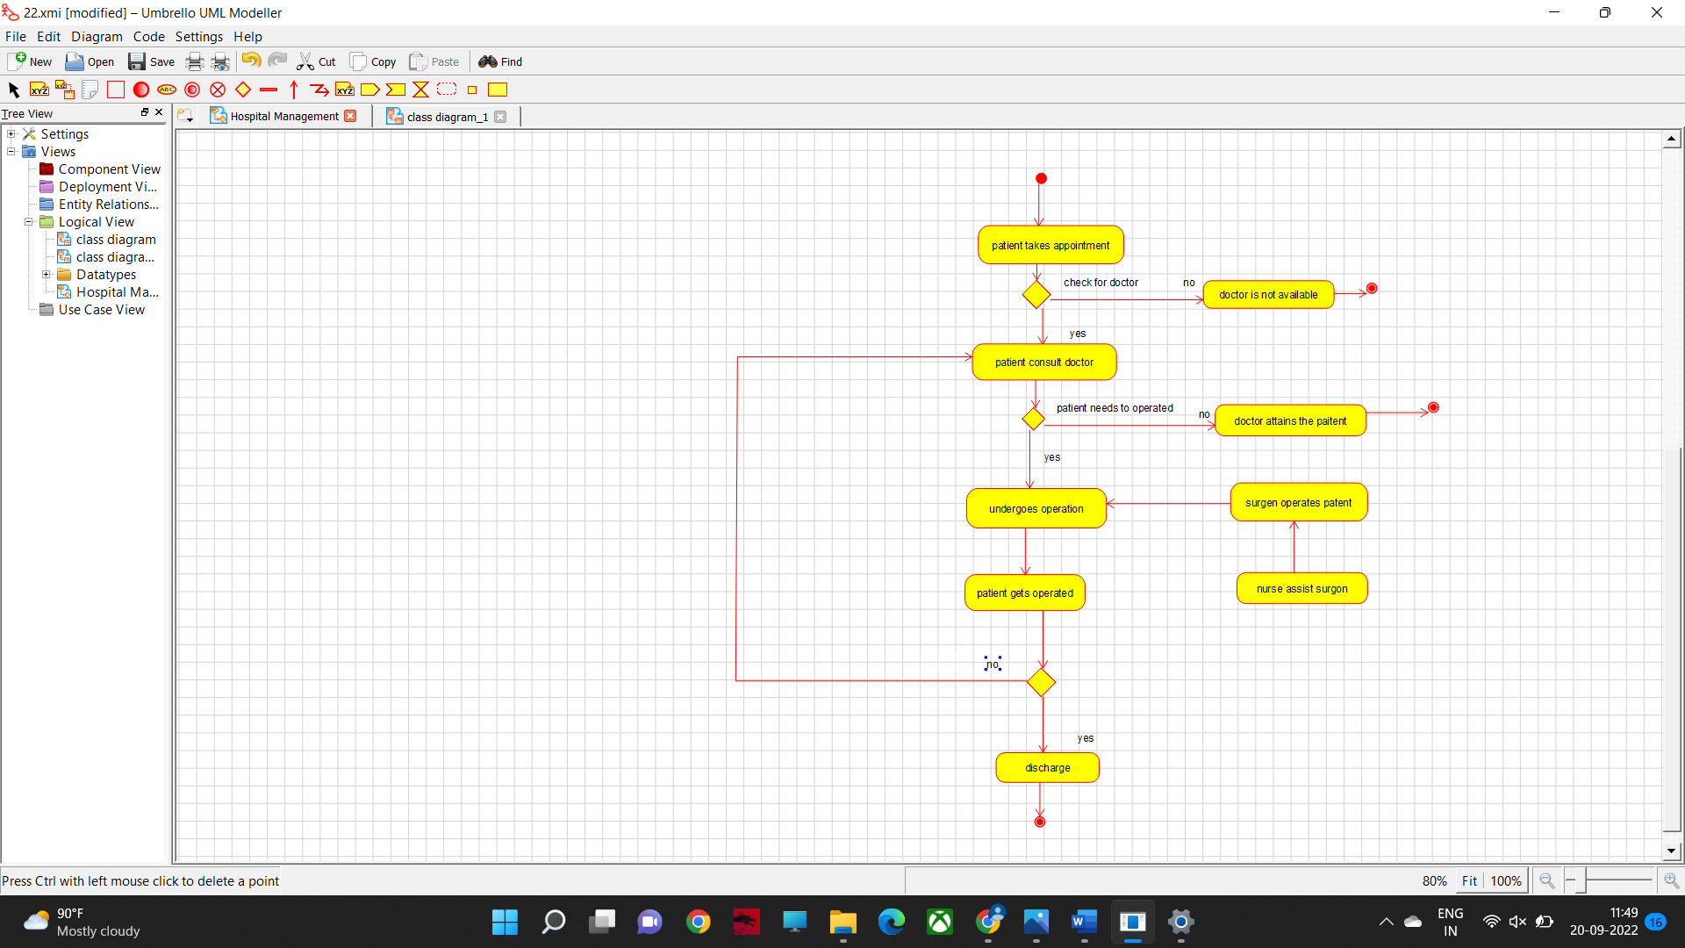Select the Final Activity crossed-circle tool
Screen dimensions: 1685x948
(218, 90)
